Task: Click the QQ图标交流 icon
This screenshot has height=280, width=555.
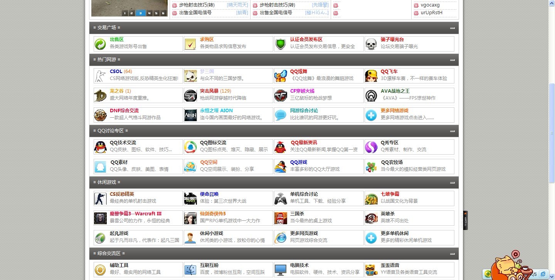Action: coord(190,147)
